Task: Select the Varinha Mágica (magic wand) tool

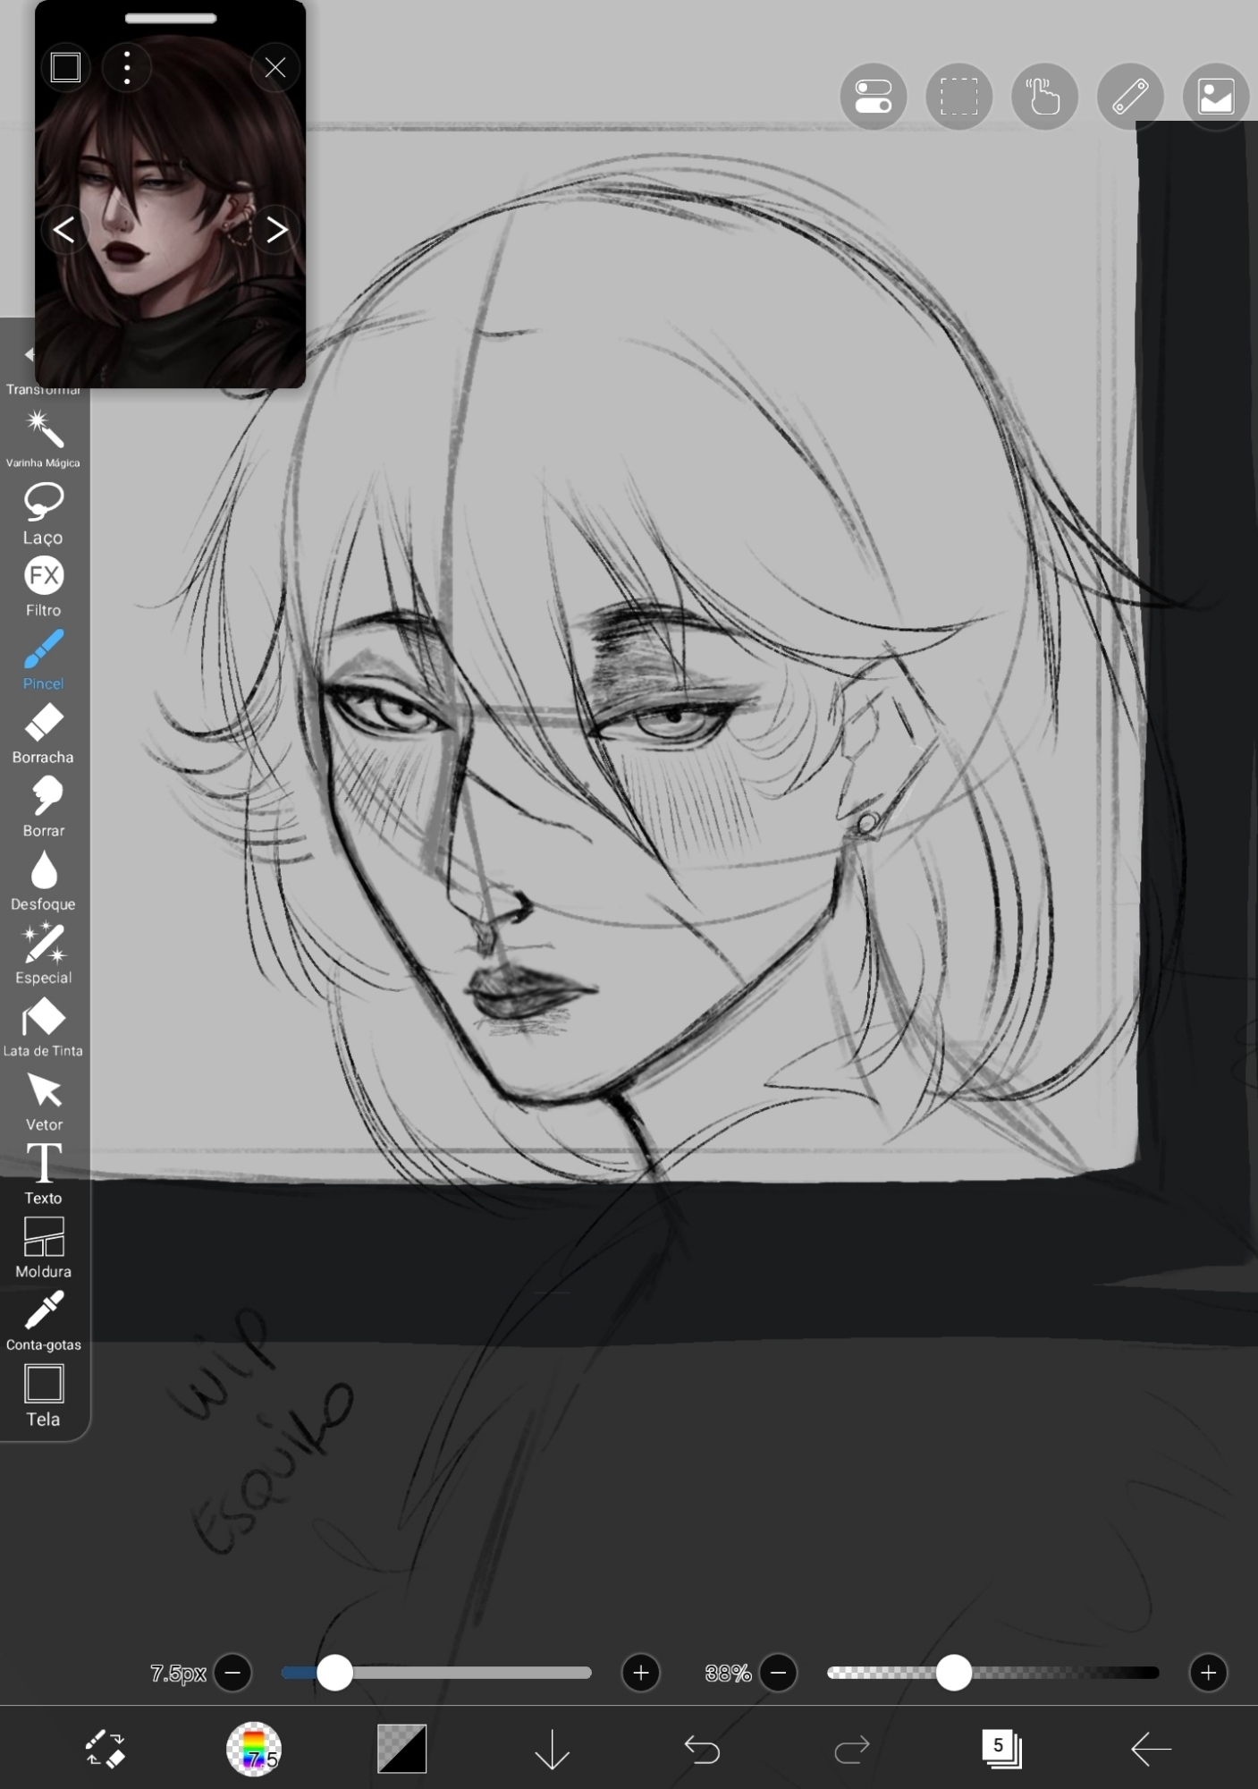Action: tap(43, 437)
